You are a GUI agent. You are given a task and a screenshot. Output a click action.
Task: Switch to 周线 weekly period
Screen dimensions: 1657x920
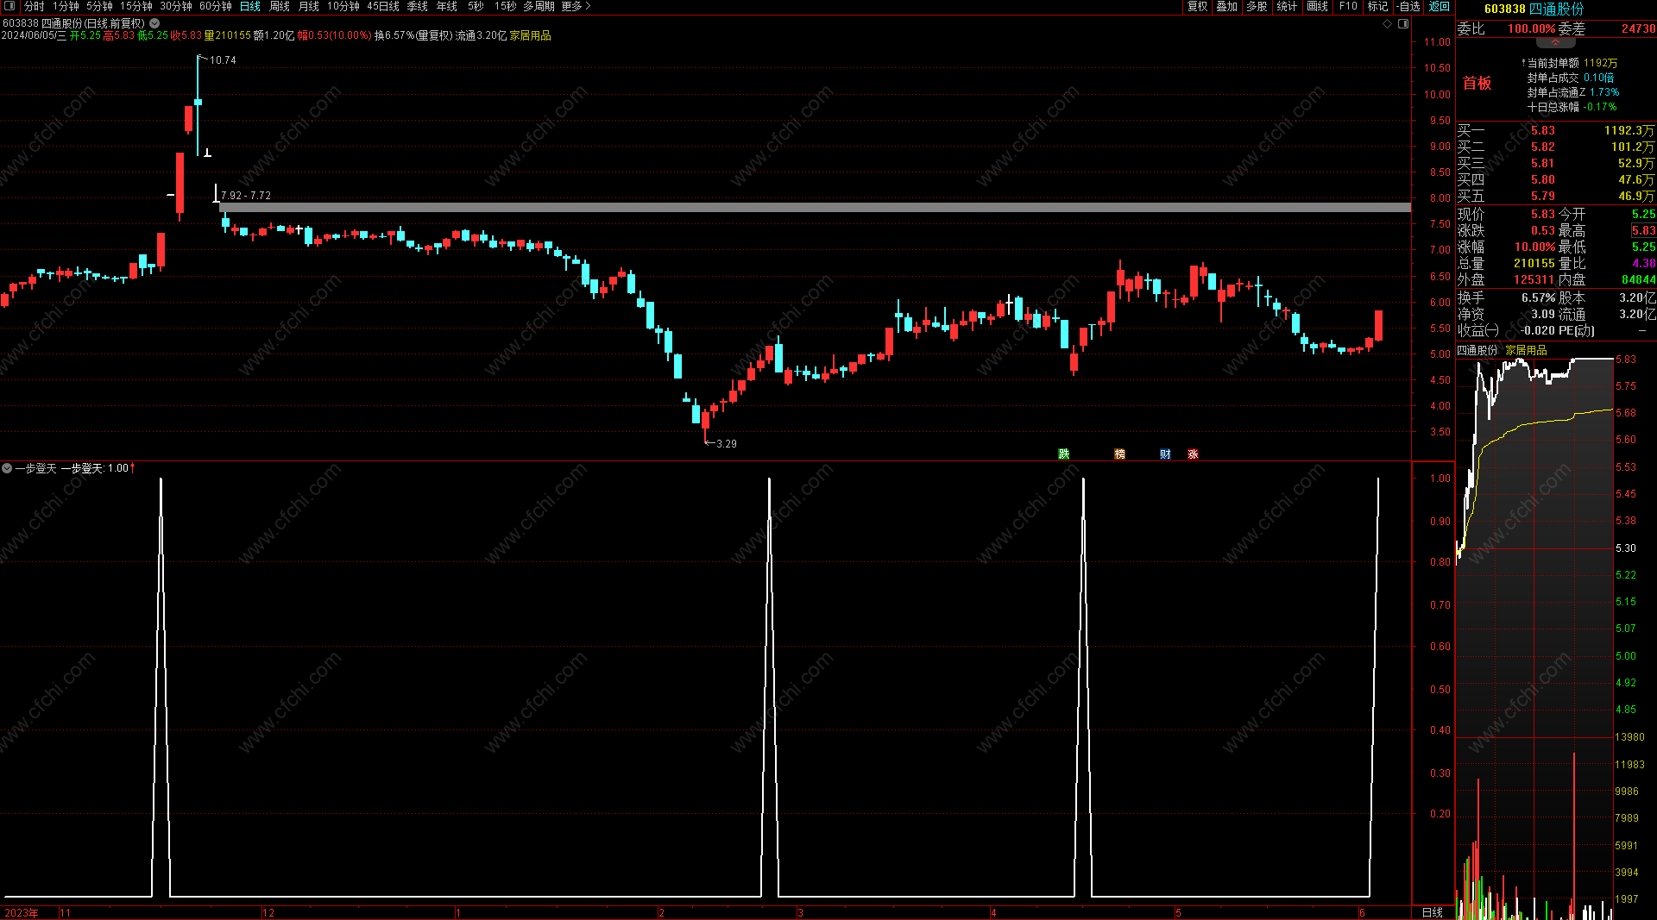point(280,6)
